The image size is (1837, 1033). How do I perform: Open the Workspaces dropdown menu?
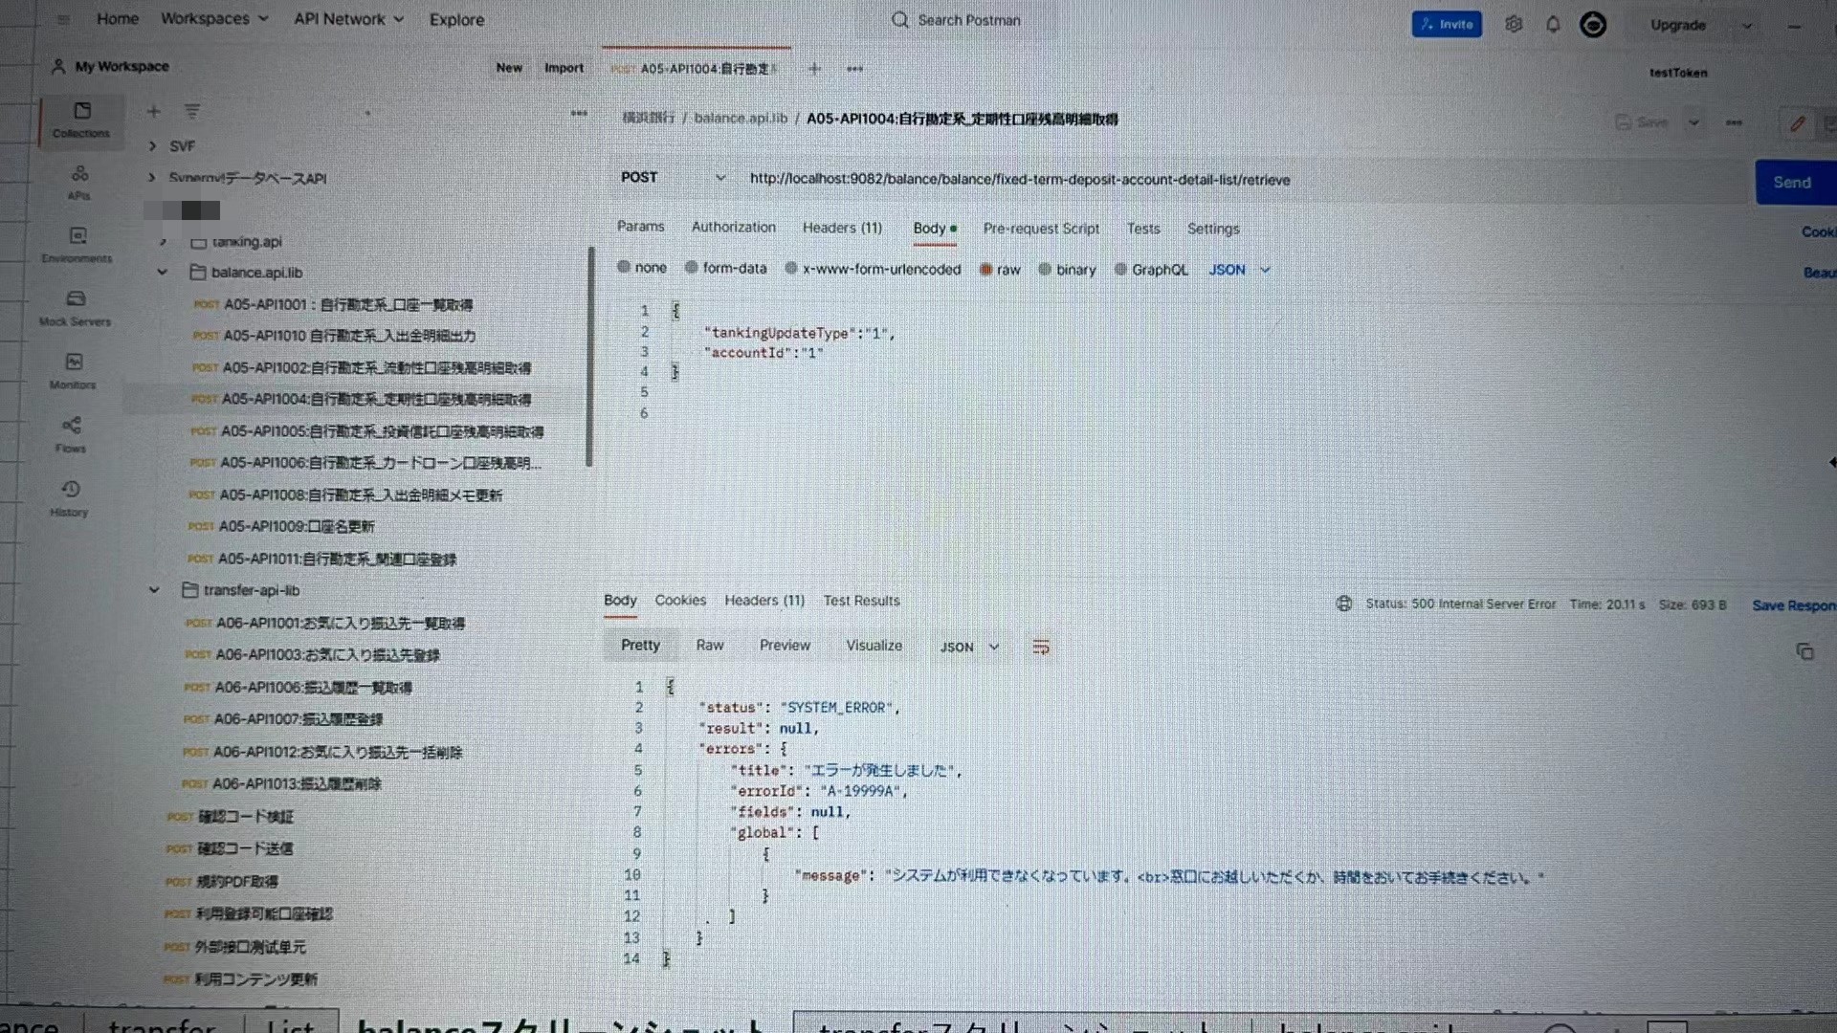214,18
